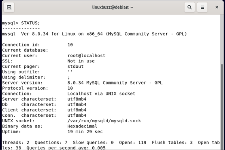Click 'Localhost via UNIX socket' value
Image resolution: width=225 pixels, height=150 pixels.
coord(101,94)
